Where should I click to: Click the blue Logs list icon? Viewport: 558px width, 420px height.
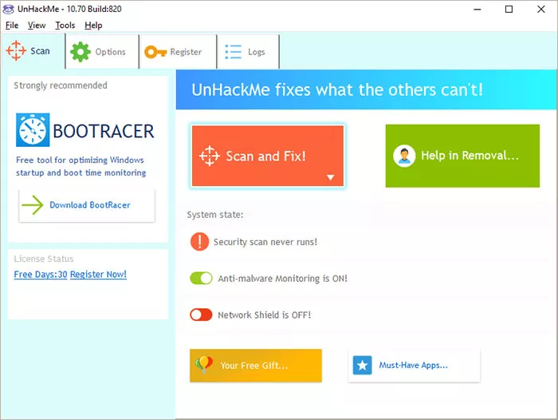pos(233,52)
